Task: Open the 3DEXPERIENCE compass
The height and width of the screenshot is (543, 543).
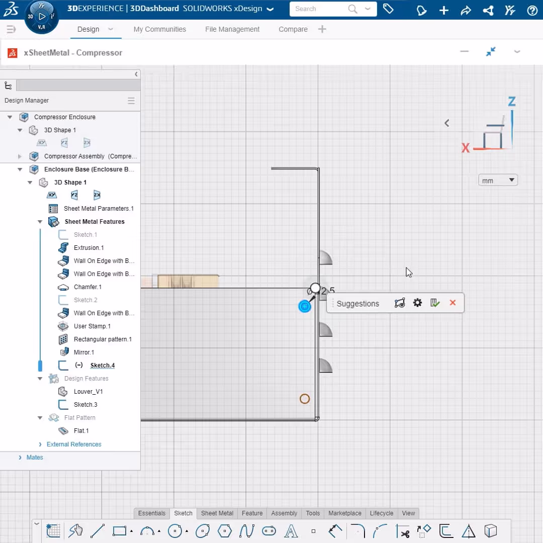Action: tap(42, 16)
